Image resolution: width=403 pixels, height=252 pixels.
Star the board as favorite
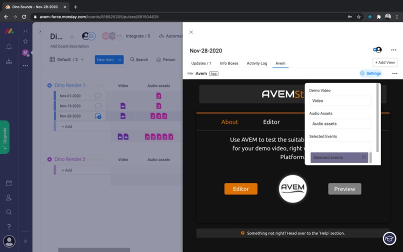point(72,36)
